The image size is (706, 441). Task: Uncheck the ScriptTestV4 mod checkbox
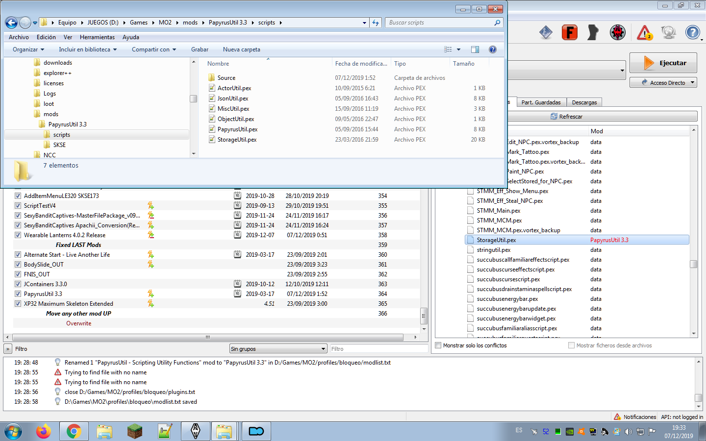(18, 205)
